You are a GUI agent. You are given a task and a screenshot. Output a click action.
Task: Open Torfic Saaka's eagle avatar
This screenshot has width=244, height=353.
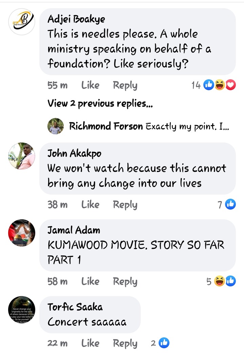22,310
